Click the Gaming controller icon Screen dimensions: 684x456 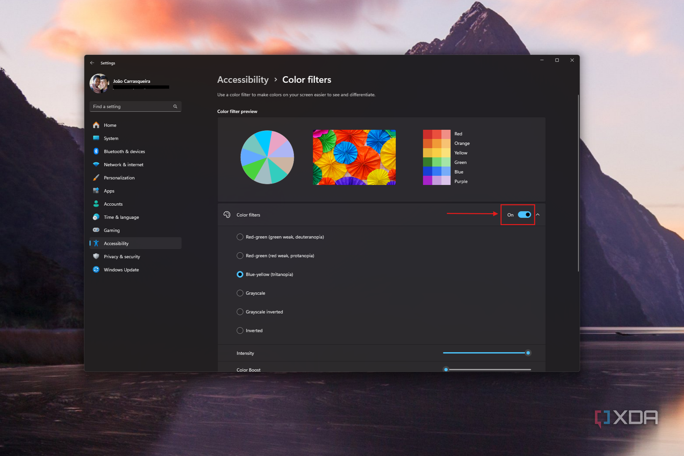point(96,230)
